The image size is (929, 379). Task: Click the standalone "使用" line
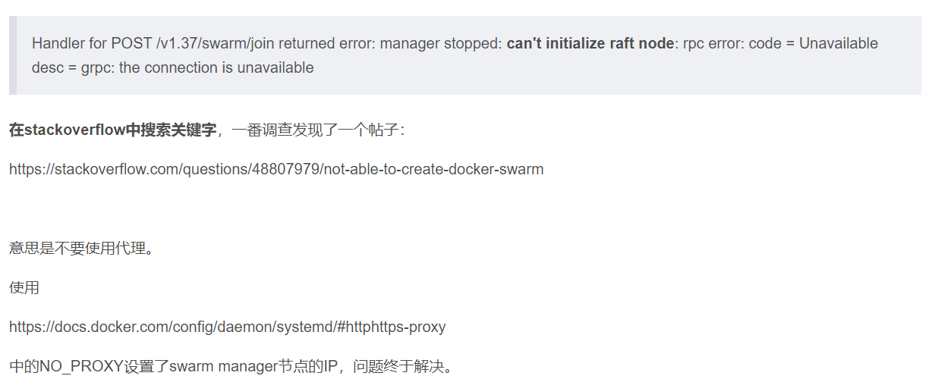coord(24,288)
